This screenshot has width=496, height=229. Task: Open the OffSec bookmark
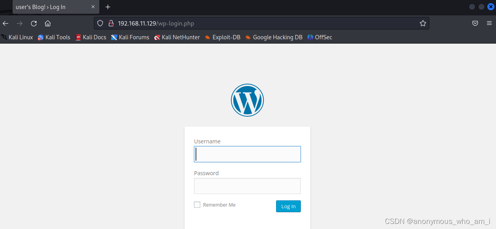click(x=320, y=37)
